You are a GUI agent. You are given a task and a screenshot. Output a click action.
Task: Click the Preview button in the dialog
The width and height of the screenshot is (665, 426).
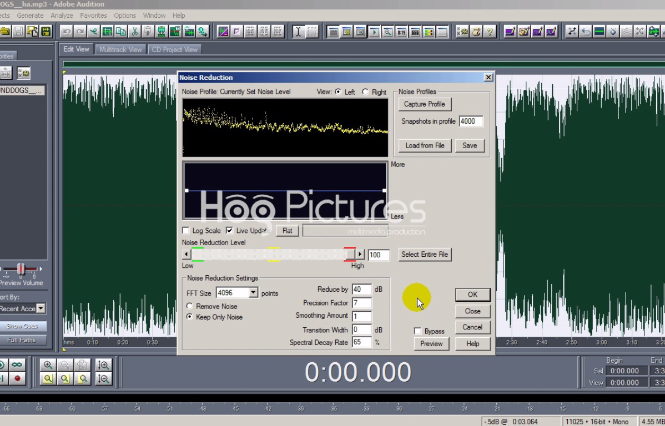click(x=431, y=344)
